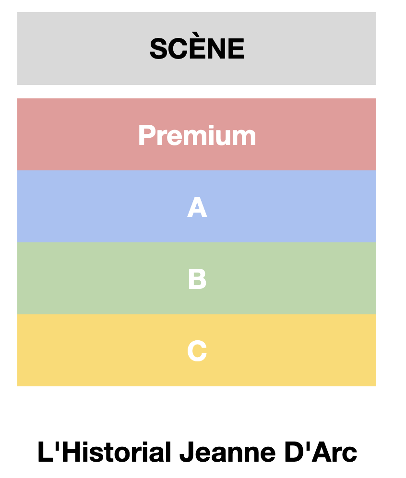Click the white "Premium" label text
406x478 pixels.
pos(197,136)
